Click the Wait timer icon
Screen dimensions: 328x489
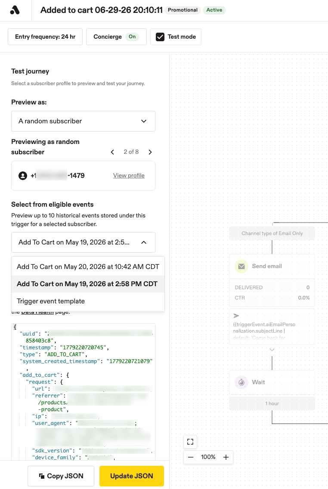coord(241,382)
